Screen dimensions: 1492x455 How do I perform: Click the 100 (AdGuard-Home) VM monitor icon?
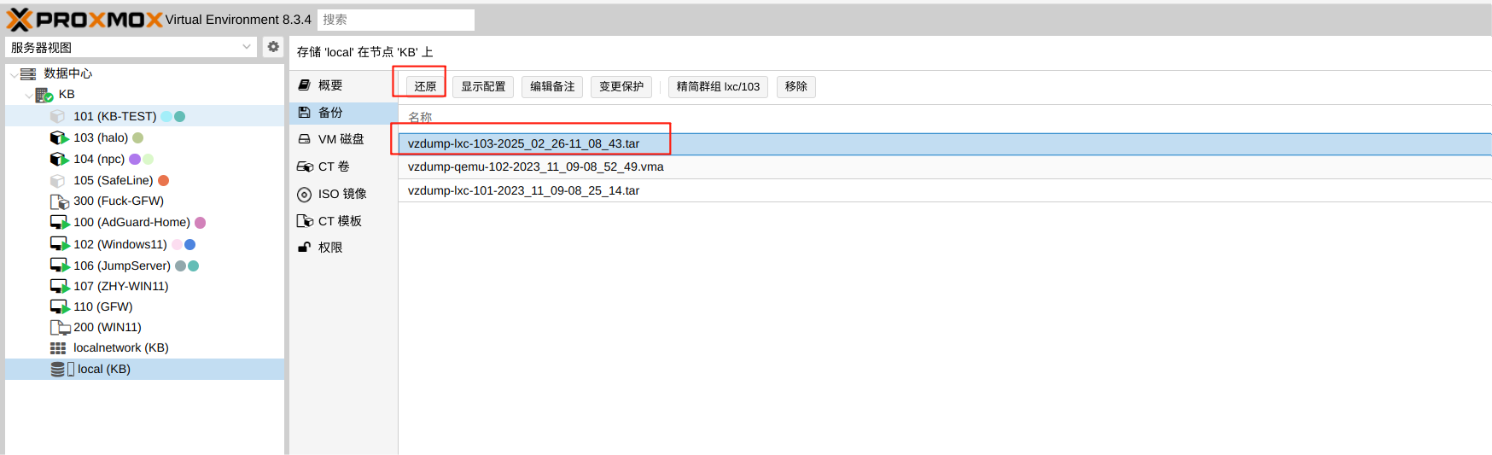point(59,223)
